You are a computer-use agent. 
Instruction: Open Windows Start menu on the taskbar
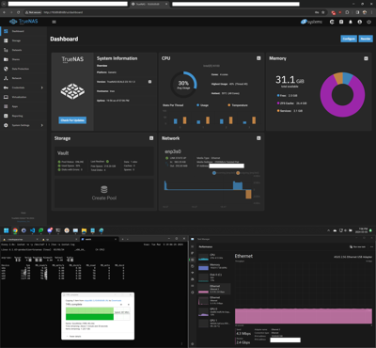6,230
